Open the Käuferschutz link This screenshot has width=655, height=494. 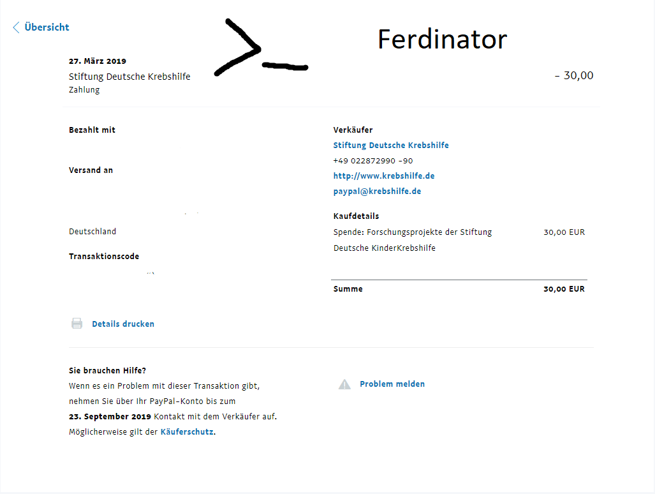click(187, 431)
